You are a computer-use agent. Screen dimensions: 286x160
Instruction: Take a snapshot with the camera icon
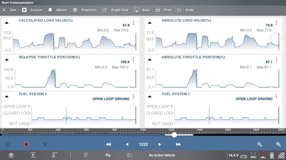(7, 144)
